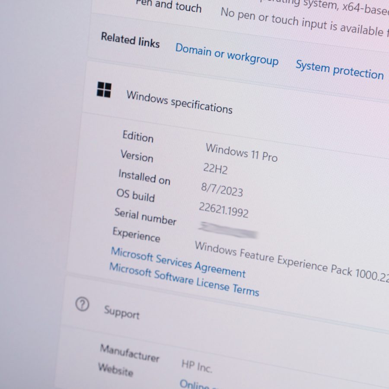
Task: Open the Domain or workgroup link
Action: (226, 54)
